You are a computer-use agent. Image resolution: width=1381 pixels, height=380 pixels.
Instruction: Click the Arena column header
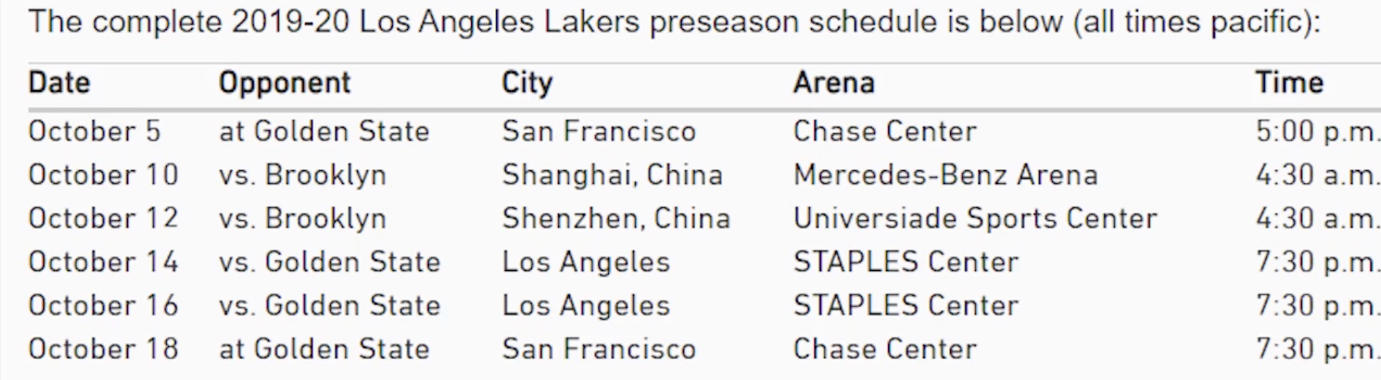tap(834, 83)
